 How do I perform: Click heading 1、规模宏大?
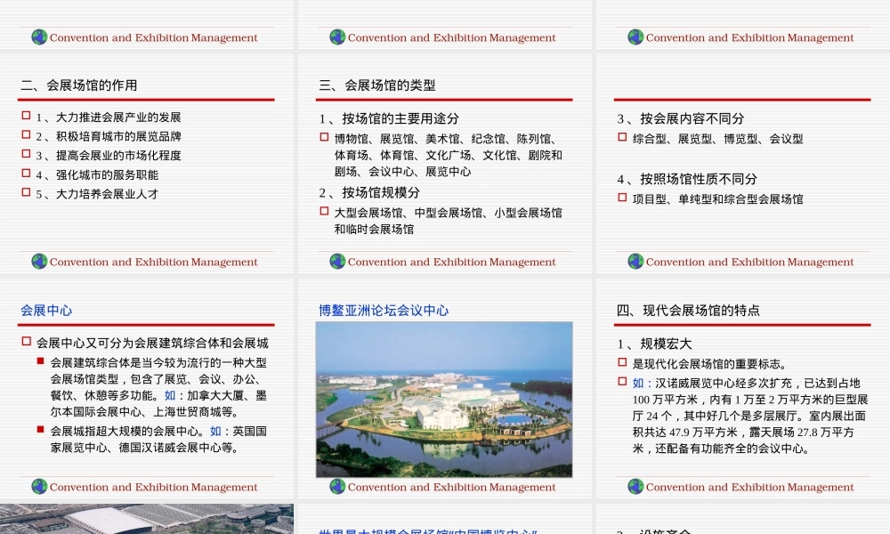coord(654,344)
